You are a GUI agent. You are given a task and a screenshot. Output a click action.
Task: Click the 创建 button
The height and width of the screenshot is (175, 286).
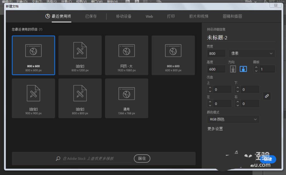point(268,159)
